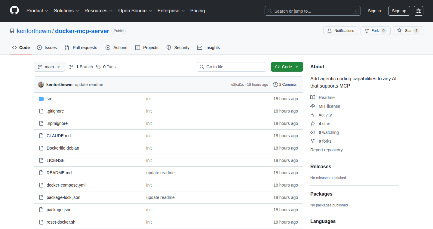Click Sign in

click(374, 11)
